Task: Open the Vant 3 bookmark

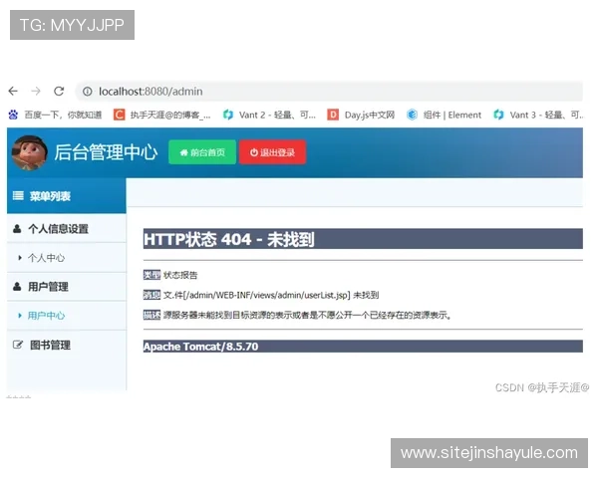Action: pyautogui.click(x=538, y=115)
